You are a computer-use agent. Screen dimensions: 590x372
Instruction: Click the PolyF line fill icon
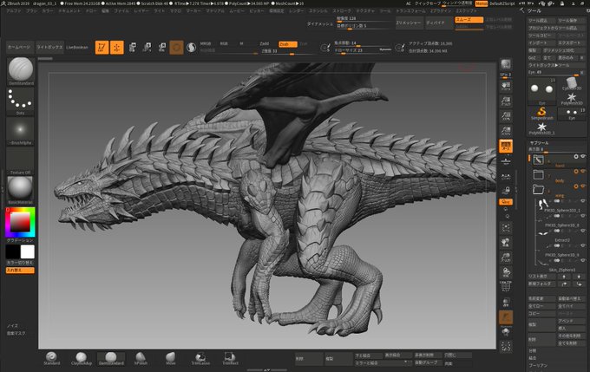[x=506, y=286]
